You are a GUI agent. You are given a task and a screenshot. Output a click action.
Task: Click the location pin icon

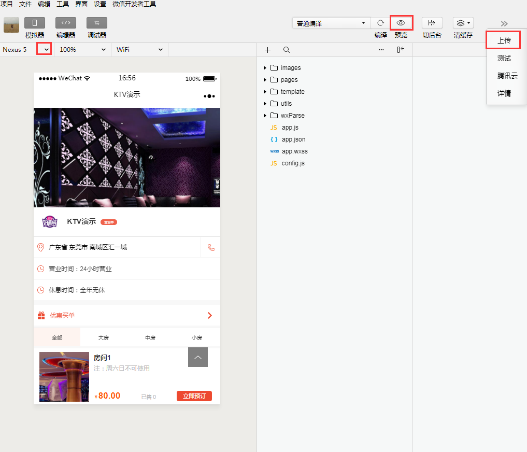point(40,248)
